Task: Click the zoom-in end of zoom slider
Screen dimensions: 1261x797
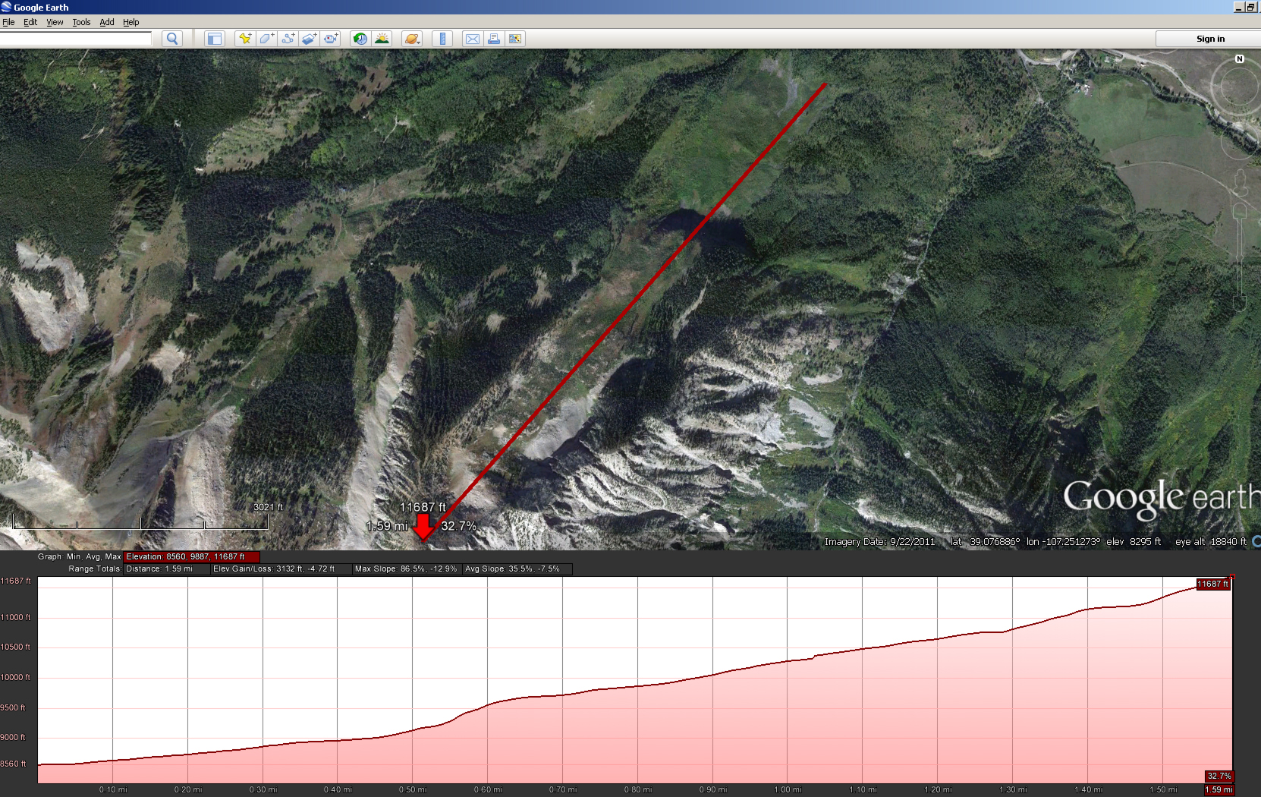Action: click(x=1240, y=210)
